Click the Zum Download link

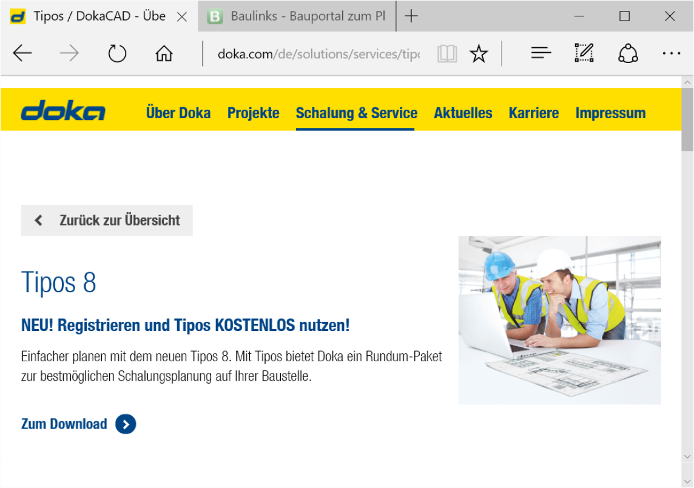coord(64,424)
